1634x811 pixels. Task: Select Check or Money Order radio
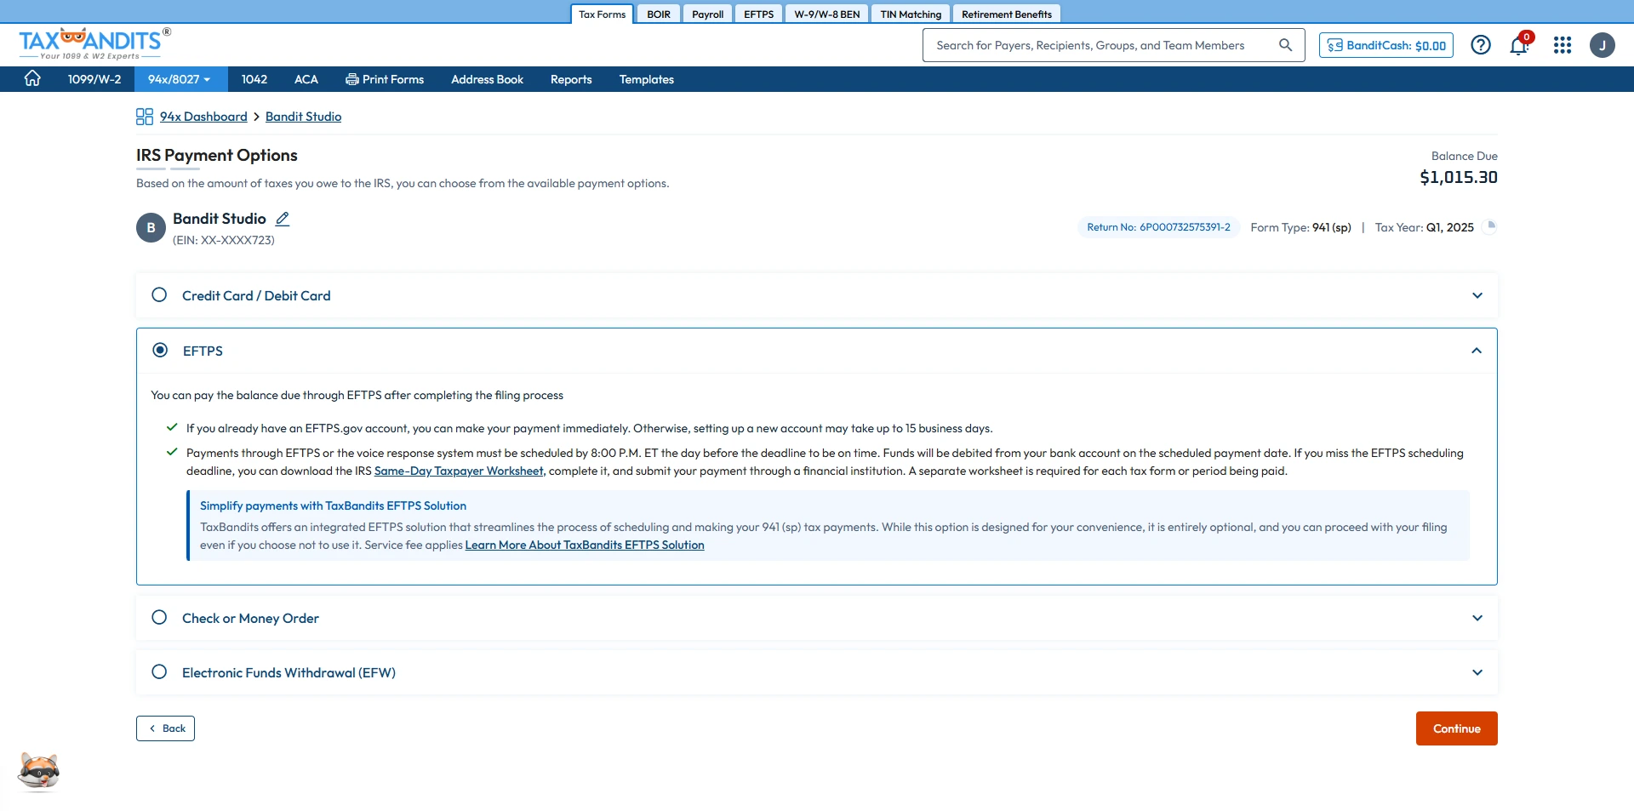[159, 618]
